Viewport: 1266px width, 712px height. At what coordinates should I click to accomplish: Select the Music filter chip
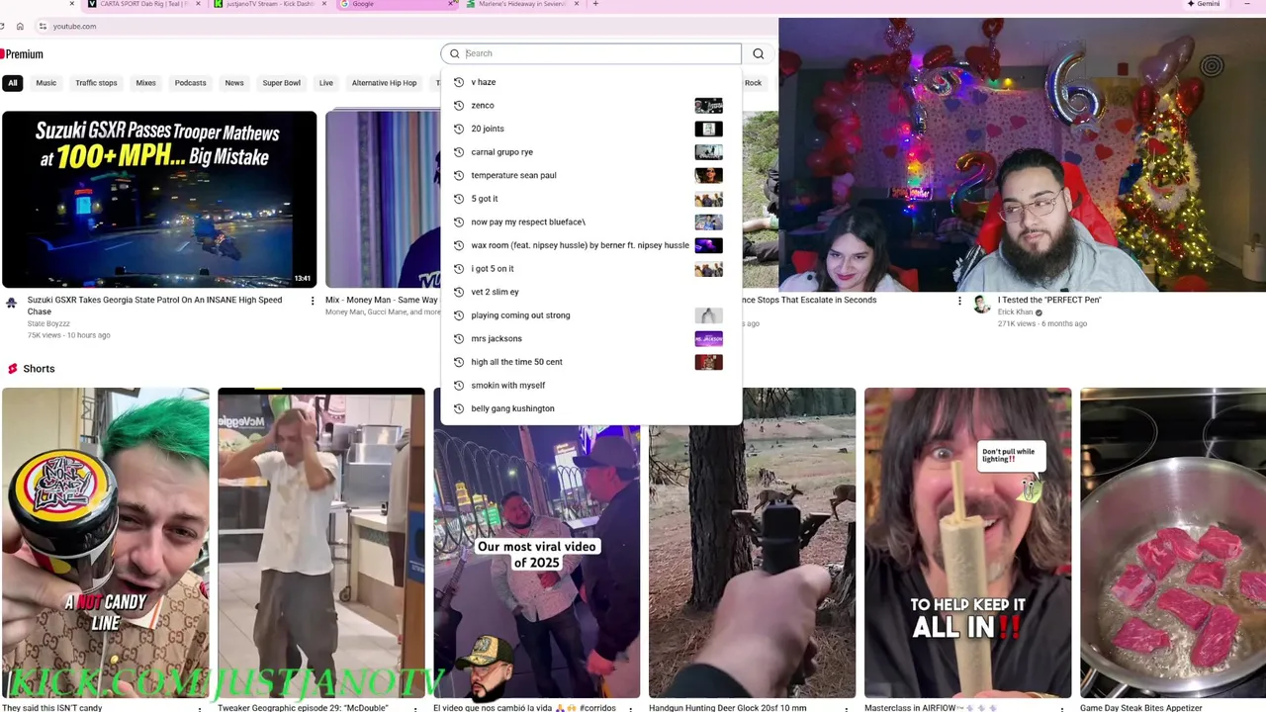[46, 83]
